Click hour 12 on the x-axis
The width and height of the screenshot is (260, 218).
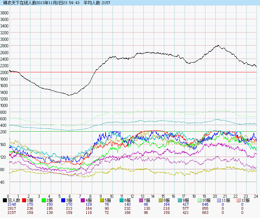tap(132, 196)
